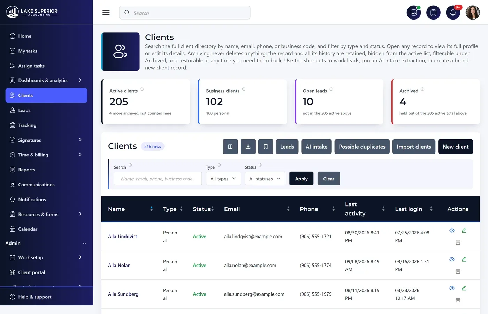Screen dimensions: 488x314
Task: Open Notifications in sidebar
Action: (46, 200)
